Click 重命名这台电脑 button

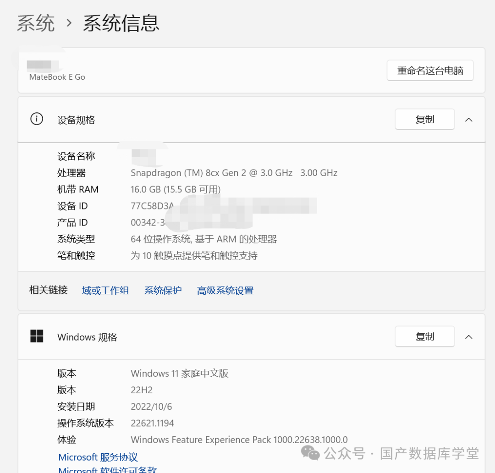pos(430,71)
